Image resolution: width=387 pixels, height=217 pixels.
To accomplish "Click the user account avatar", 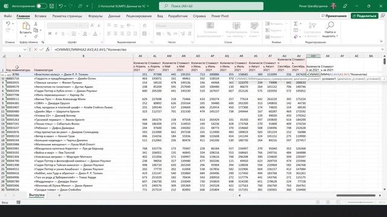I will [x=334, y=6].
